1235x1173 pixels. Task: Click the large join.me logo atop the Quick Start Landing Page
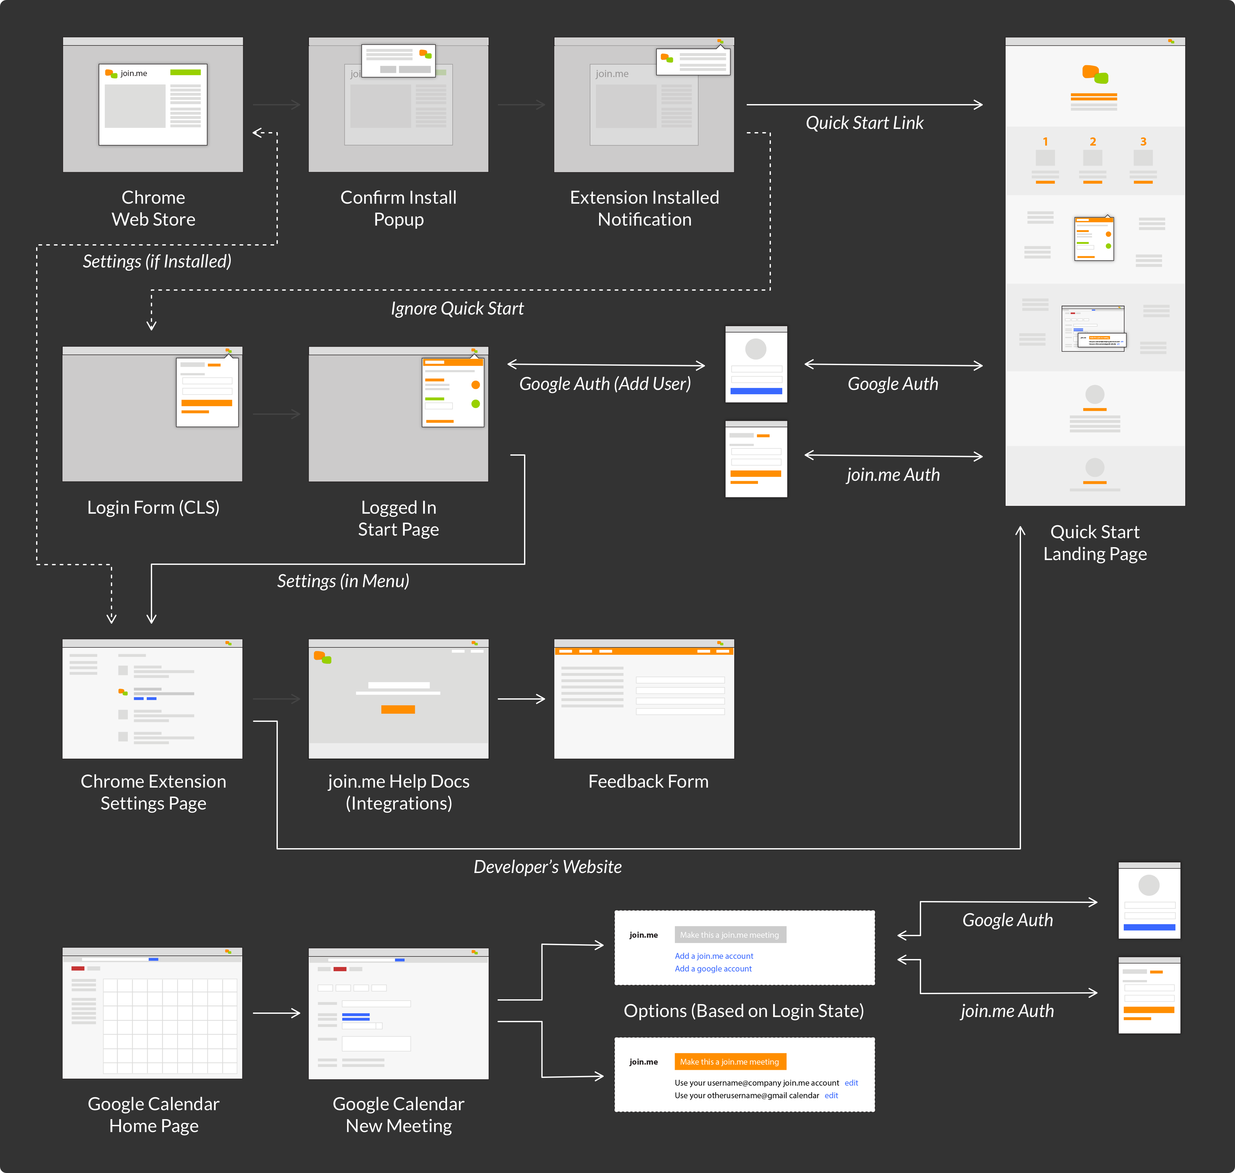(1095, 74)
